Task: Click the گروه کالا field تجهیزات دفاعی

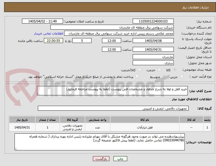Action: click(x=113, y=108)
